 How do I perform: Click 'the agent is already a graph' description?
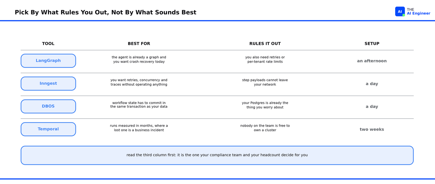point(139,59)
